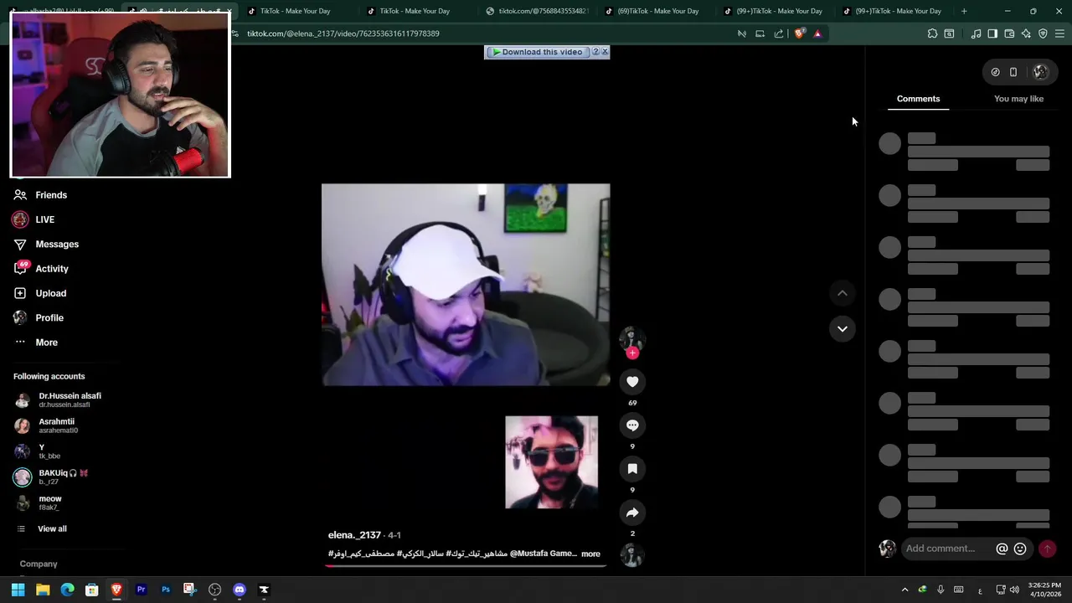Open Messages in the sidebar
The height and width of the screenshot is (603, 1072).
coord(46,245)
